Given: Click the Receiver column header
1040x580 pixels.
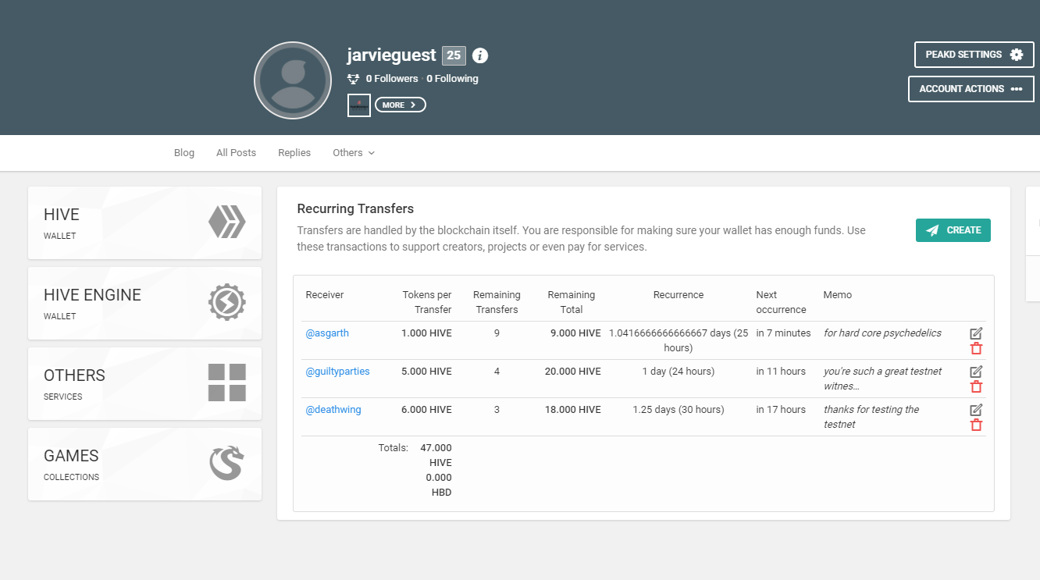Looking at the screenshot, I should pos(325,295).
